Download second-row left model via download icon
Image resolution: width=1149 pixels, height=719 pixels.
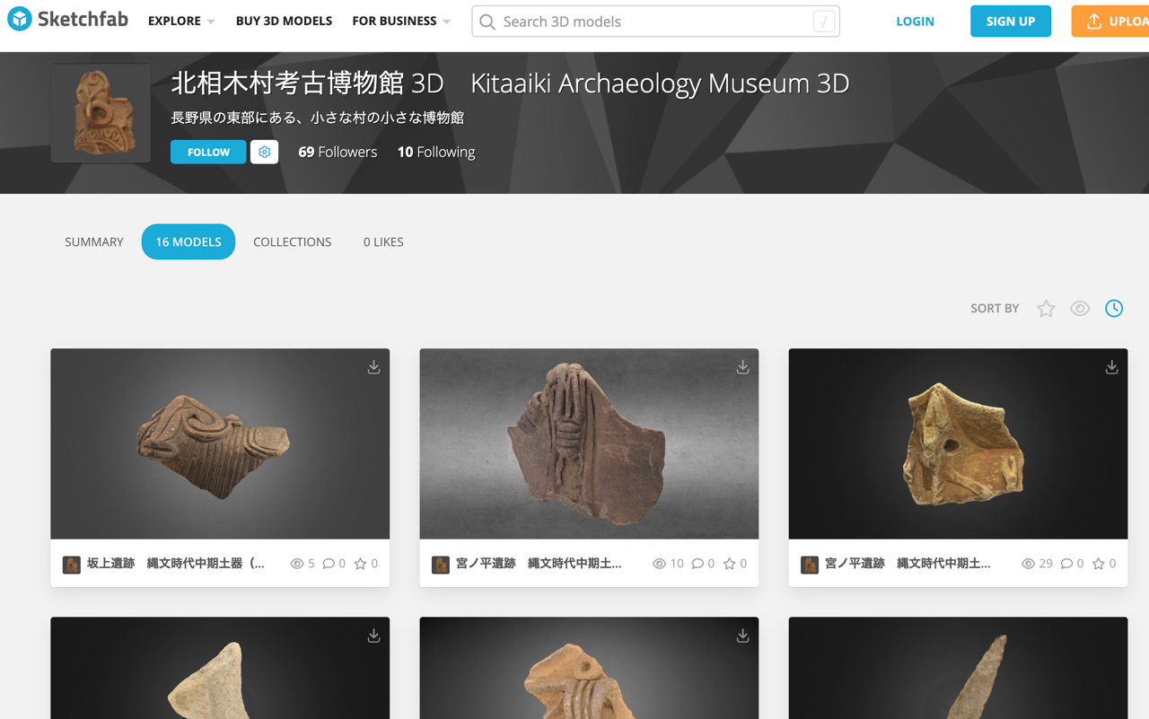coord(373,636)
